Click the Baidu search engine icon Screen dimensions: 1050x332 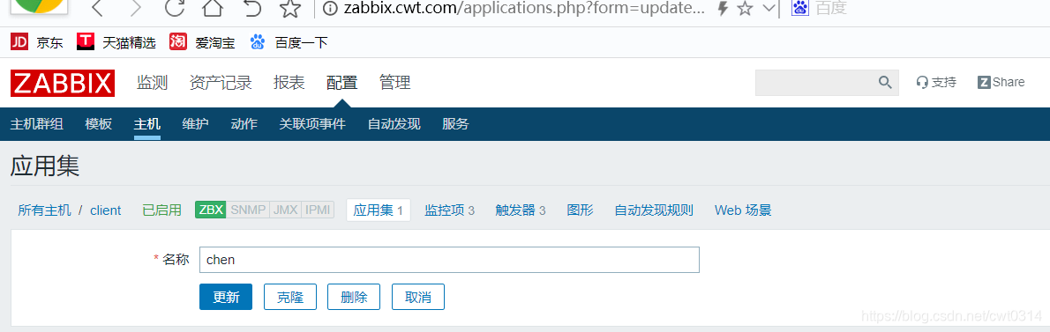pos(799,8)
